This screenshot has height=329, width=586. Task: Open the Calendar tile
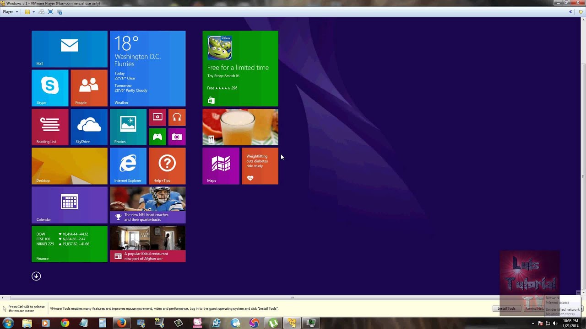[70, 205]
